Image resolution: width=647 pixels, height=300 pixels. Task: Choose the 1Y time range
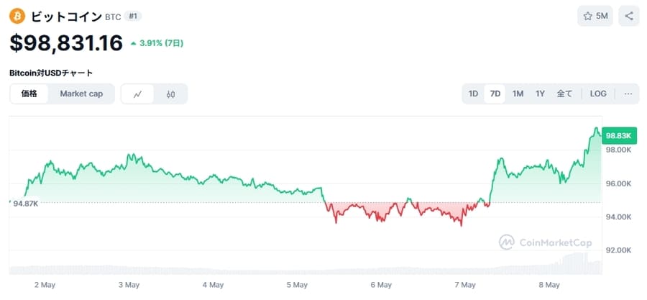(x=540, y=94)
